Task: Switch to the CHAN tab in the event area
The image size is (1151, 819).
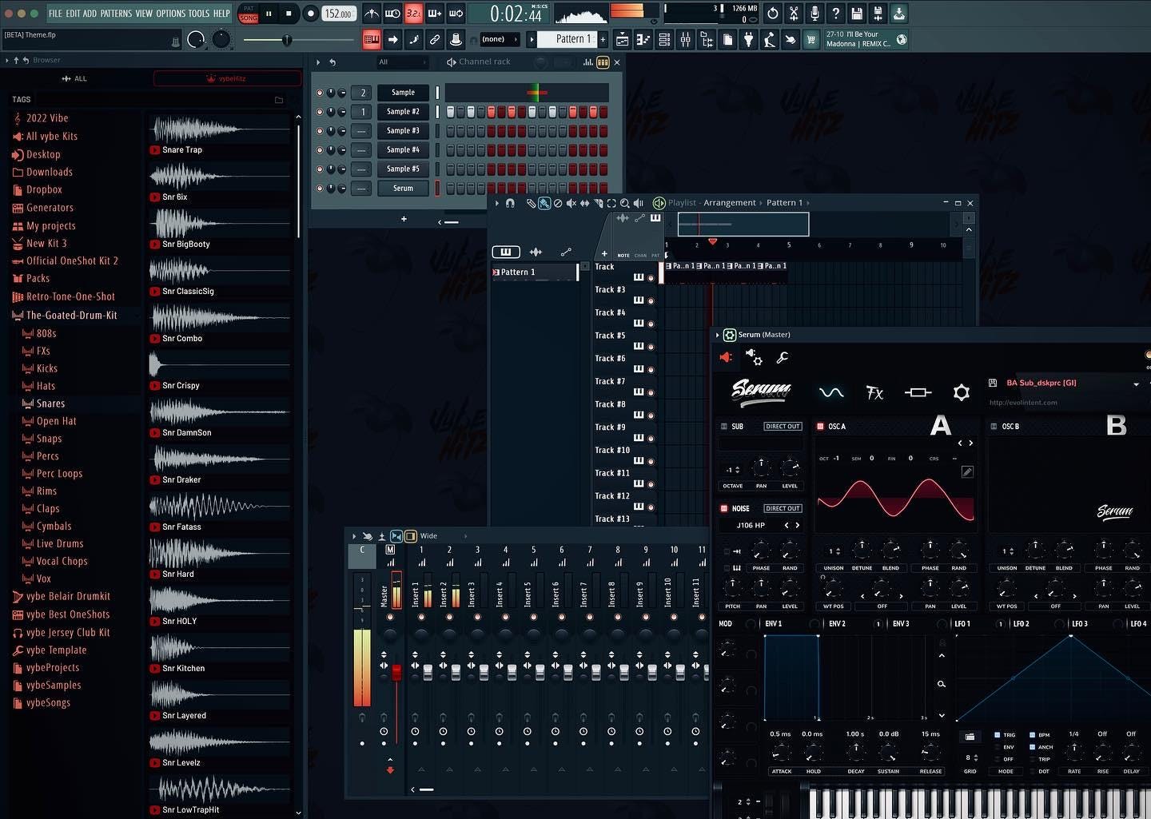Action: click(x=639, y=255)
